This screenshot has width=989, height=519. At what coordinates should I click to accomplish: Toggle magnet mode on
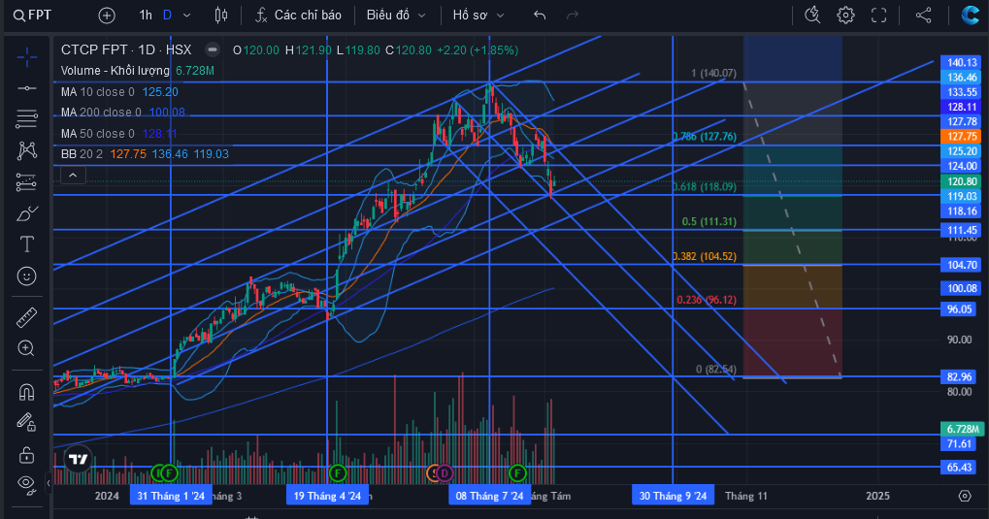coord(26,392)
